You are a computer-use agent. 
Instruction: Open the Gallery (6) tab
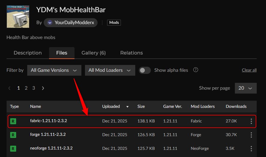click(x=93, y=53)
